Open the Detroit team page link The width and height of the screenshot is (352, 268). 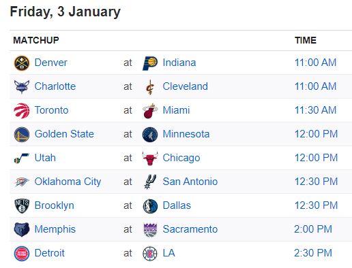[50, 253]
